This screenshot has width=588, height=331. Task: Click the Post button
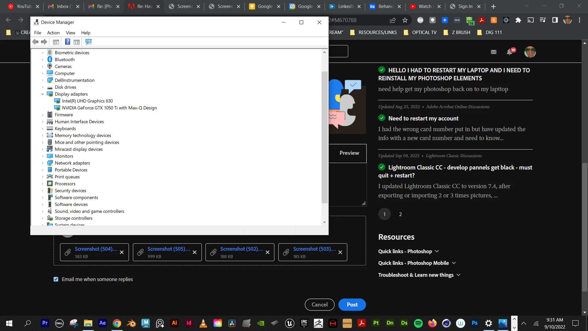[x=352, y=305]
